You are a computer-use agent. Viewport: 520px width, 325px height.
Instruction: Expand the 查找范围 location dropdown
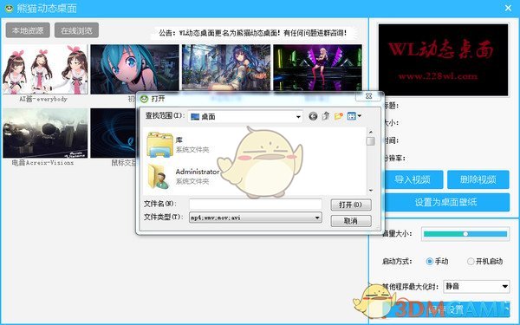pos(298,117)
